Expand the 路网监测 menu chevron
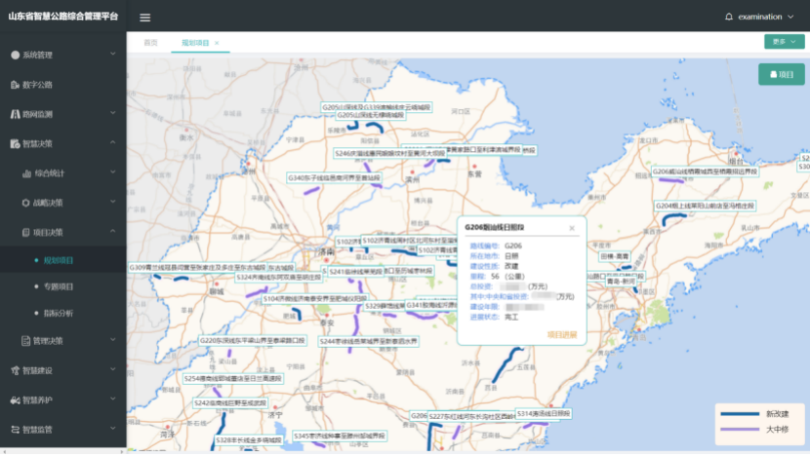 click(x=112, y=113)
